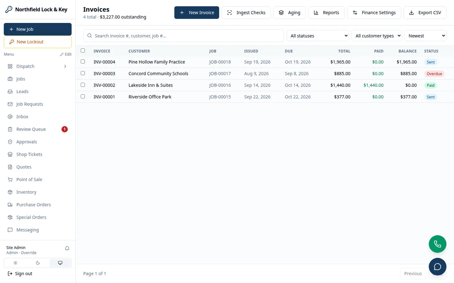Click the Inbox at-sign icon
This screenshot has height=283, width=454.
point(10,117)
